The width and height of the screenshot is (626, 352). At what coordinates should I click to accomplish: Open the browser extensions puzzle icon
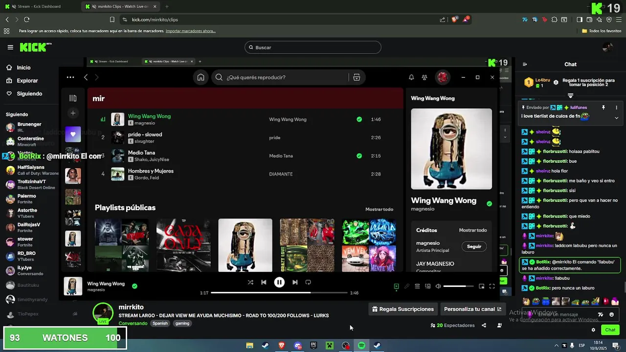tap(554, 20)
